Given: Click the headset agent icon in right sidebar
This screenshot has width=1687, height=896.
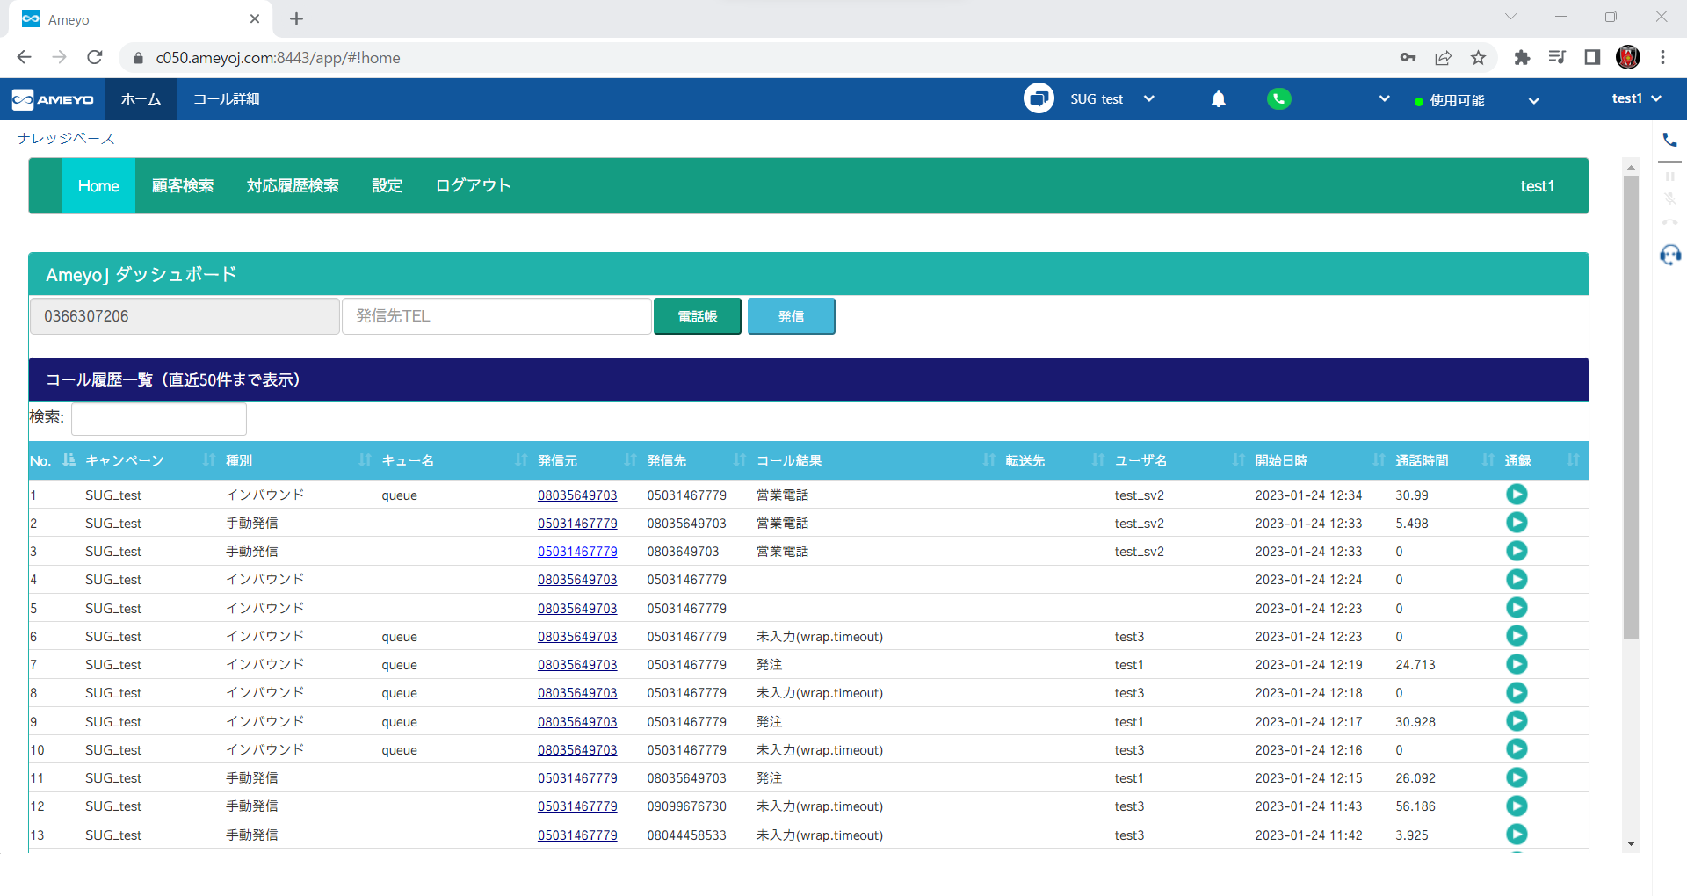Looking at the screenshot, I should tap(1669, 256).
